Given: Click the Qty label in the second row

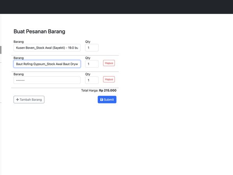Looking at the screenshot, I should 88,58.
